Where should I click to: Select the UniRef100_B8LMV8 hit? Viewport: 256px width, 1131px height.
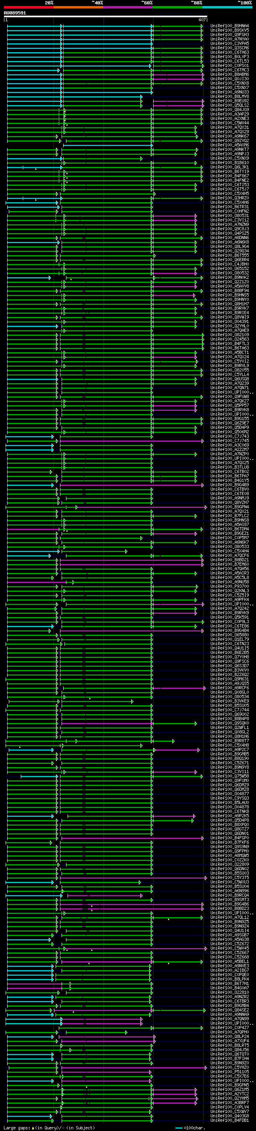[x=230, y=97]
